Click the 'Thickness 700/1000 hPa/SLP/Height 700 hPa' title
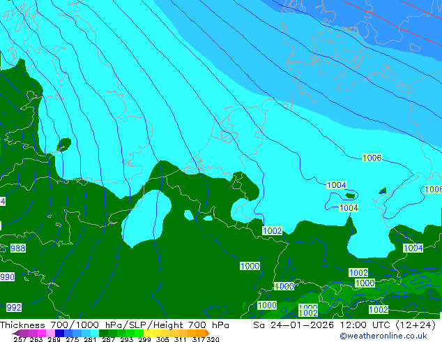The width and height of the screenshot is (442, 342). [x=114, y=325]
